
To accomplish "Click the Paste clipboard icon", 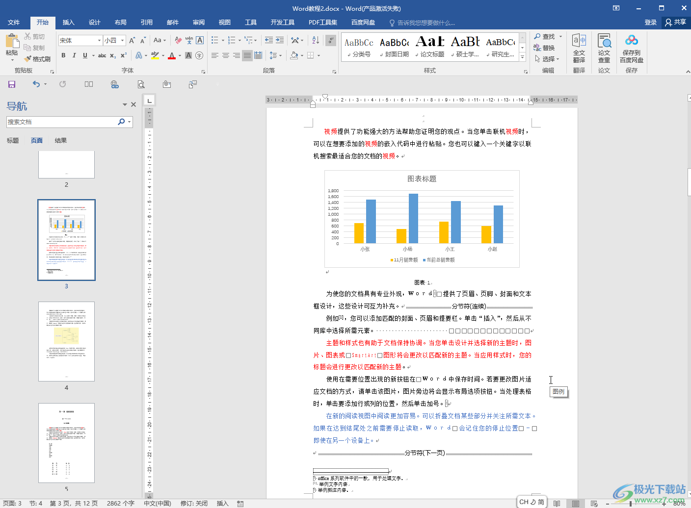I will (x=12, y=42).
